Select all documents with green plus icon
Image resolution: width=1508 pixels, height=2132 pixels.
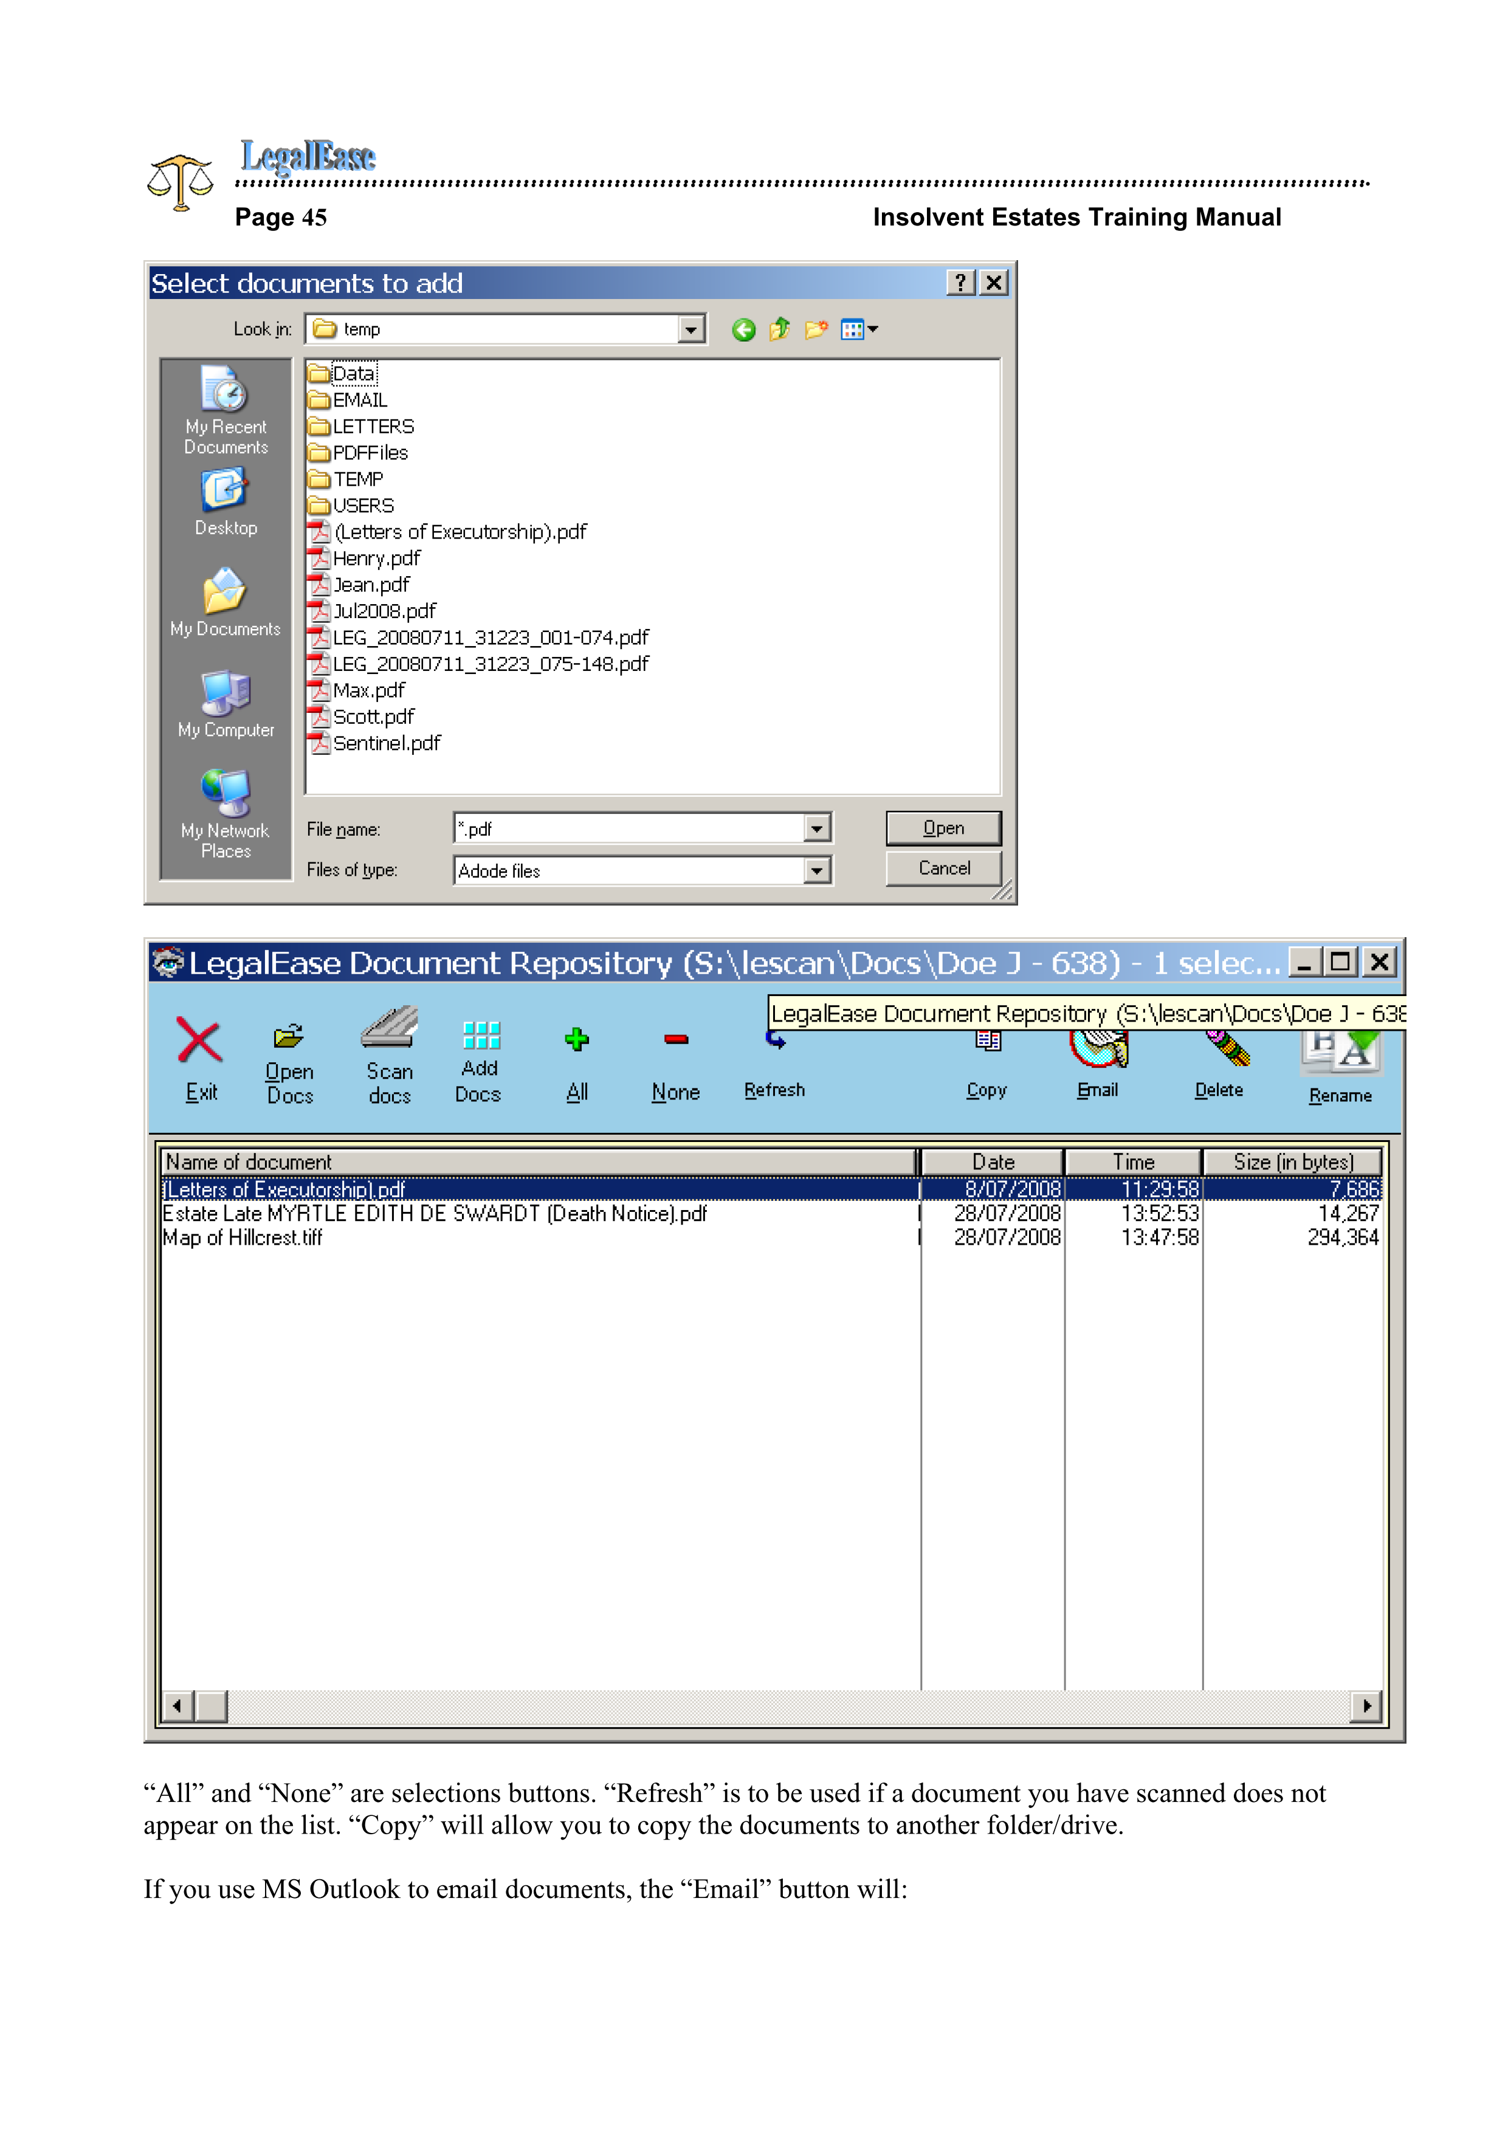tap(577, 1039)
